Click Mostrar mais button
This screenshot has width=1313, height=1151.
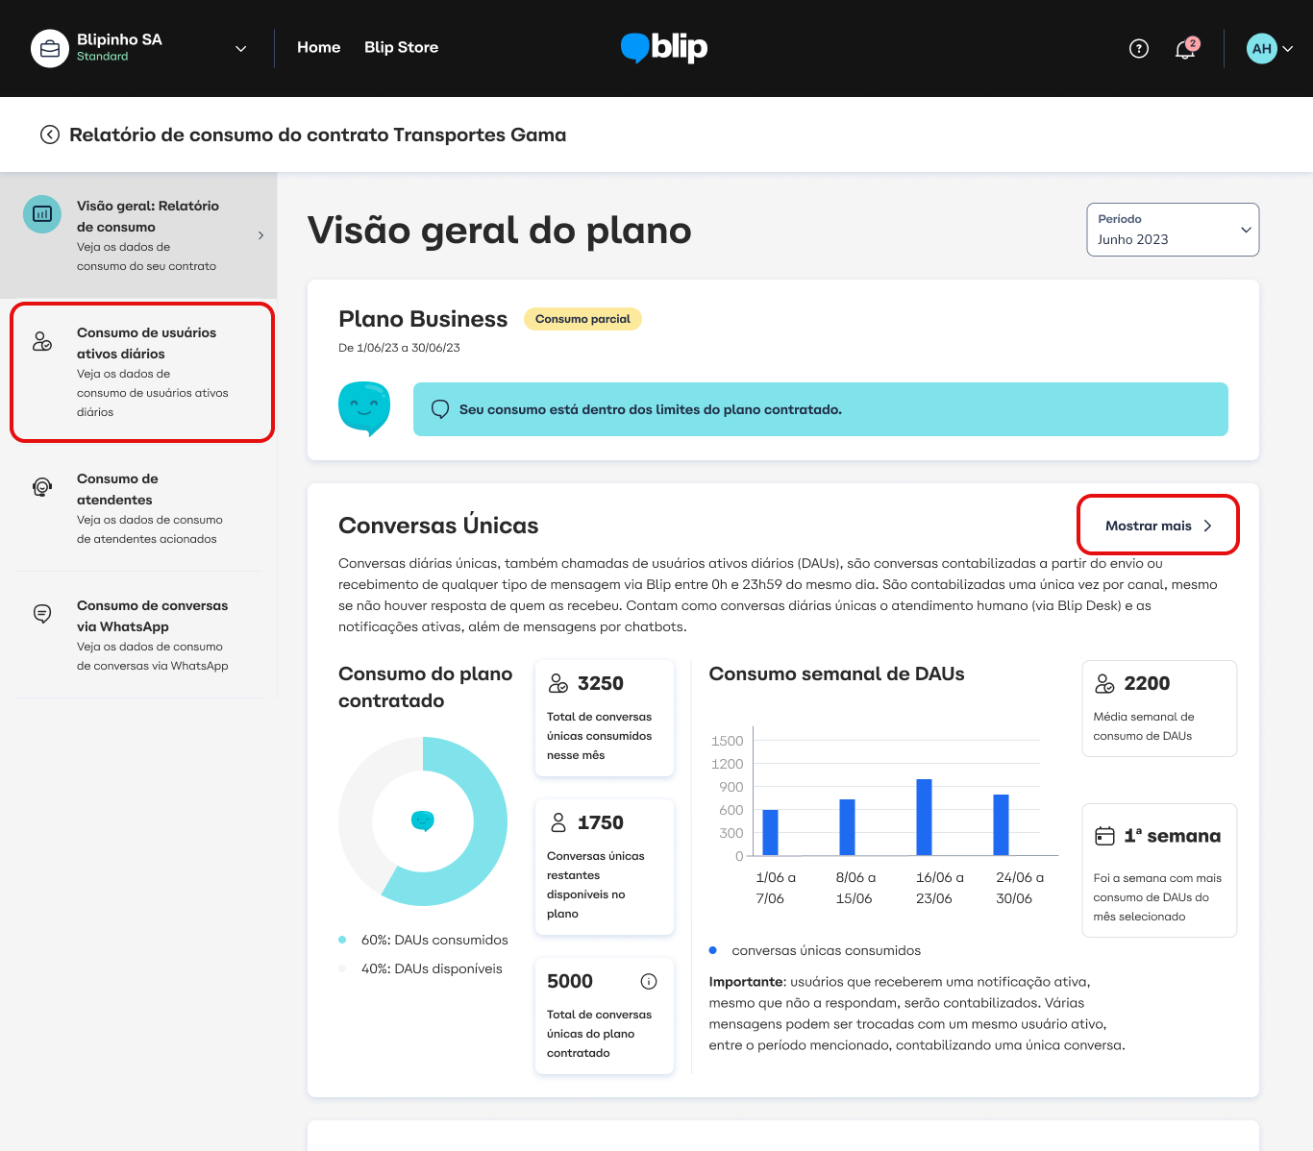click(x=1158, y=526)
